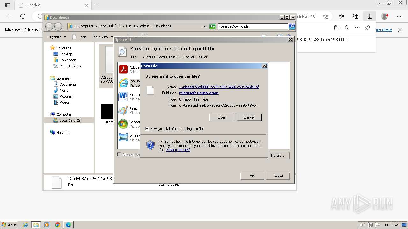
Task: Click the Browse... button
Action: [278, 156]
